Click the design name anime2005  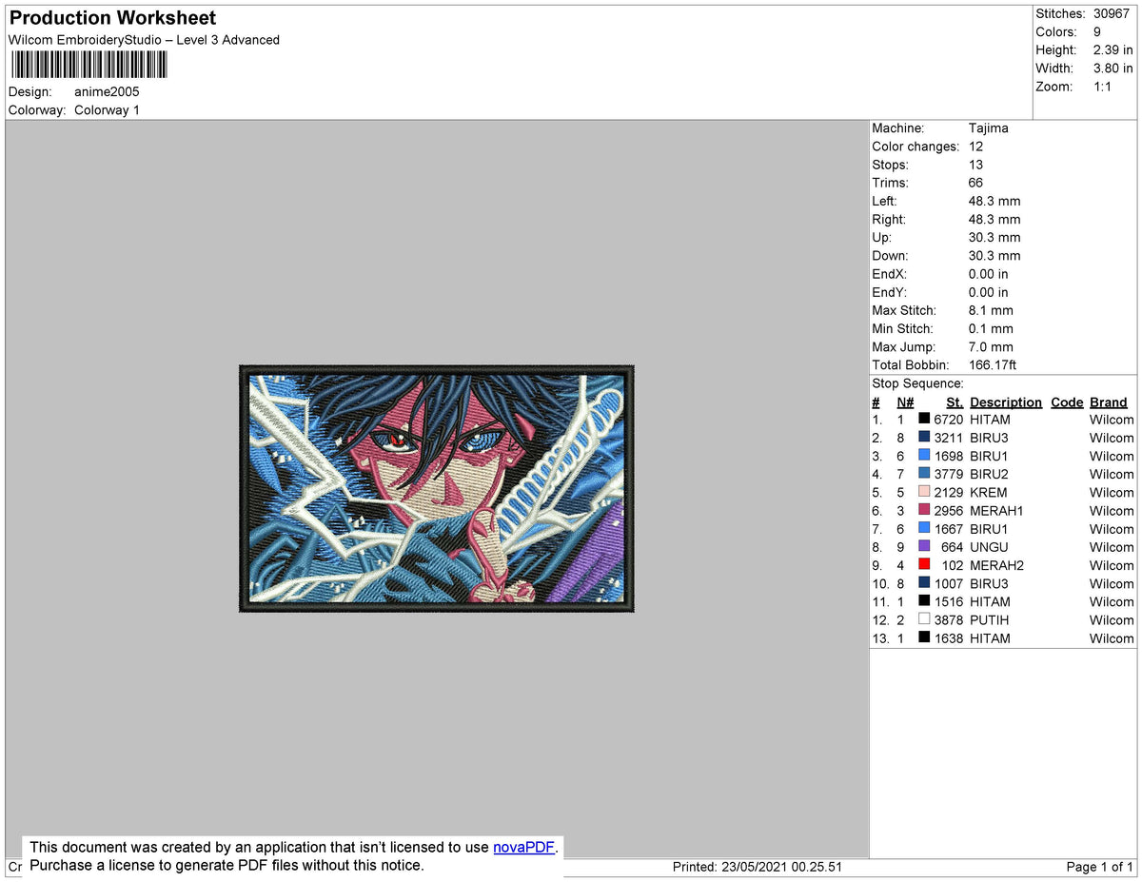pyautogui.click(x=108, y=91)
